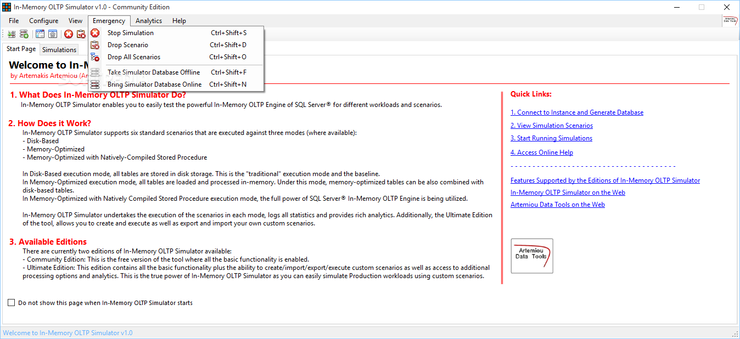This screenshot has height=339, width=740.
Task: Open the Configure menu
Action: pos(44,21)
